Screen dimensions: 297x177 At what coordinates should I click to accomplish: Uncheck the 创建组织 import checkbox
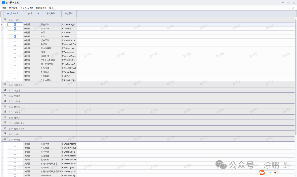coord(15,24)
